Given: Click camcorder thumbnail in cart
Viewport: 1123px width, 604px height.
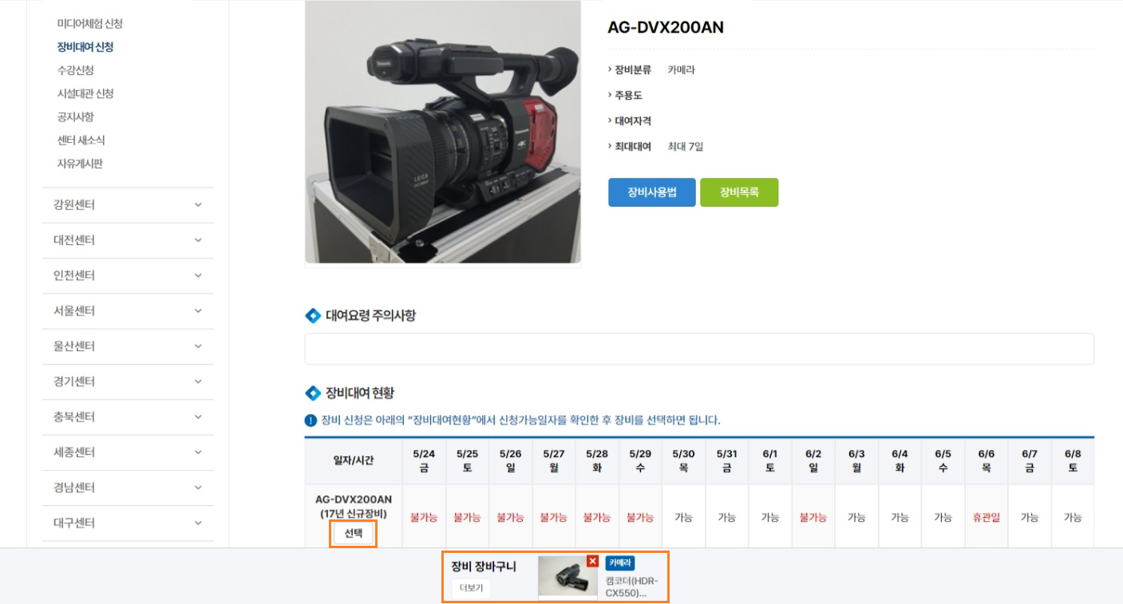Looking at the screenshot, I should 567,577.
